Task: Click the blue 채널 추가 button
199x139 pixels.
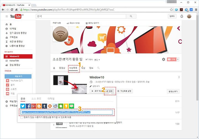Action: pyautogui.click(x=18, y=76)
